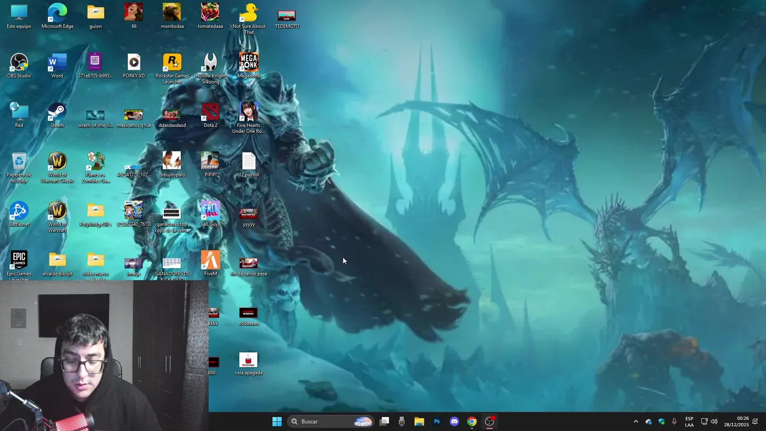Launch World of Warcraft retail shortcut
The image size is (766, 431).
pos(57,217)
